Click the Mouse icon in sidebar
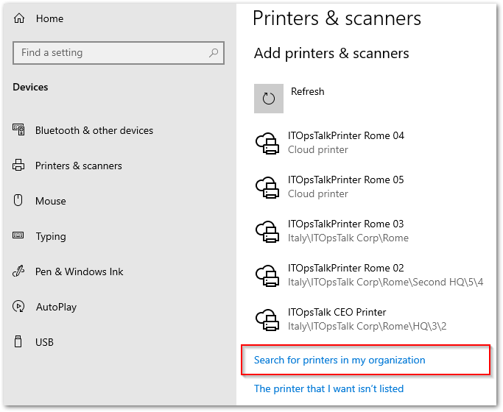Image resolution: width=503 pixels, height=412 pixels. [x=18, y=200]
